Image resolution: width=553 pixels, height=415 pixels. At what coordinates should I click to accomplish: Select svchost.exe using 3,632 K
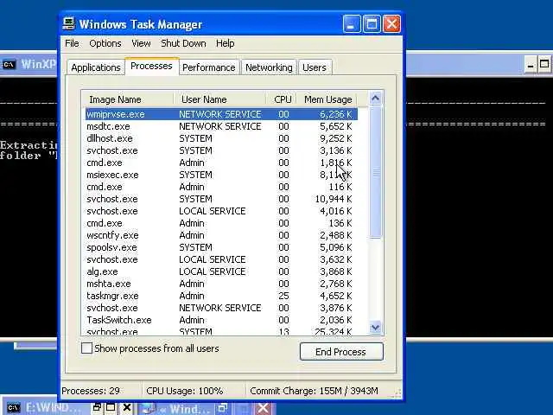[221, 259]
